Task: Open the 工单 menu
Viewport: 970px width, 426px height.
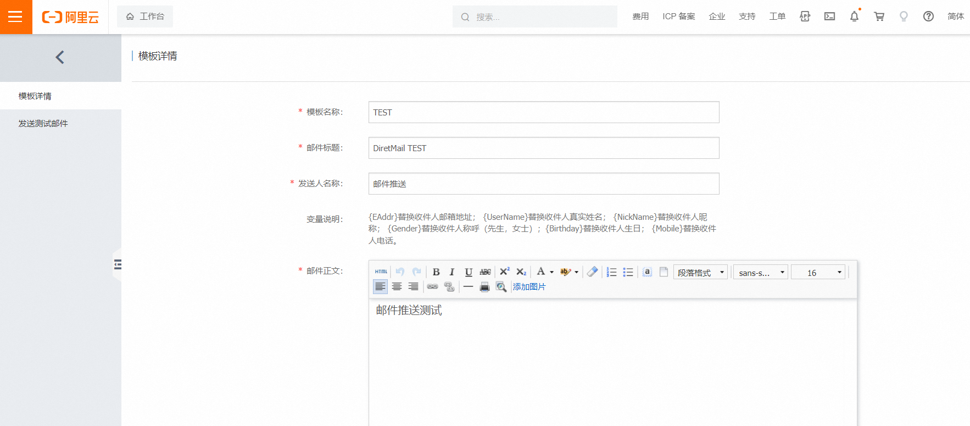Action: (x=777, y=16)
